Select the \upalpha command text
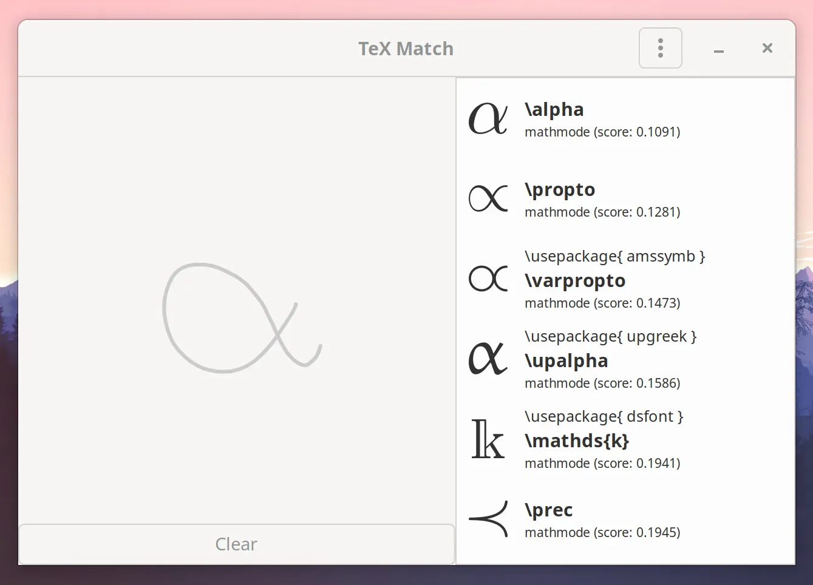This screenshot has width=813, height=585. pos(566,361)
